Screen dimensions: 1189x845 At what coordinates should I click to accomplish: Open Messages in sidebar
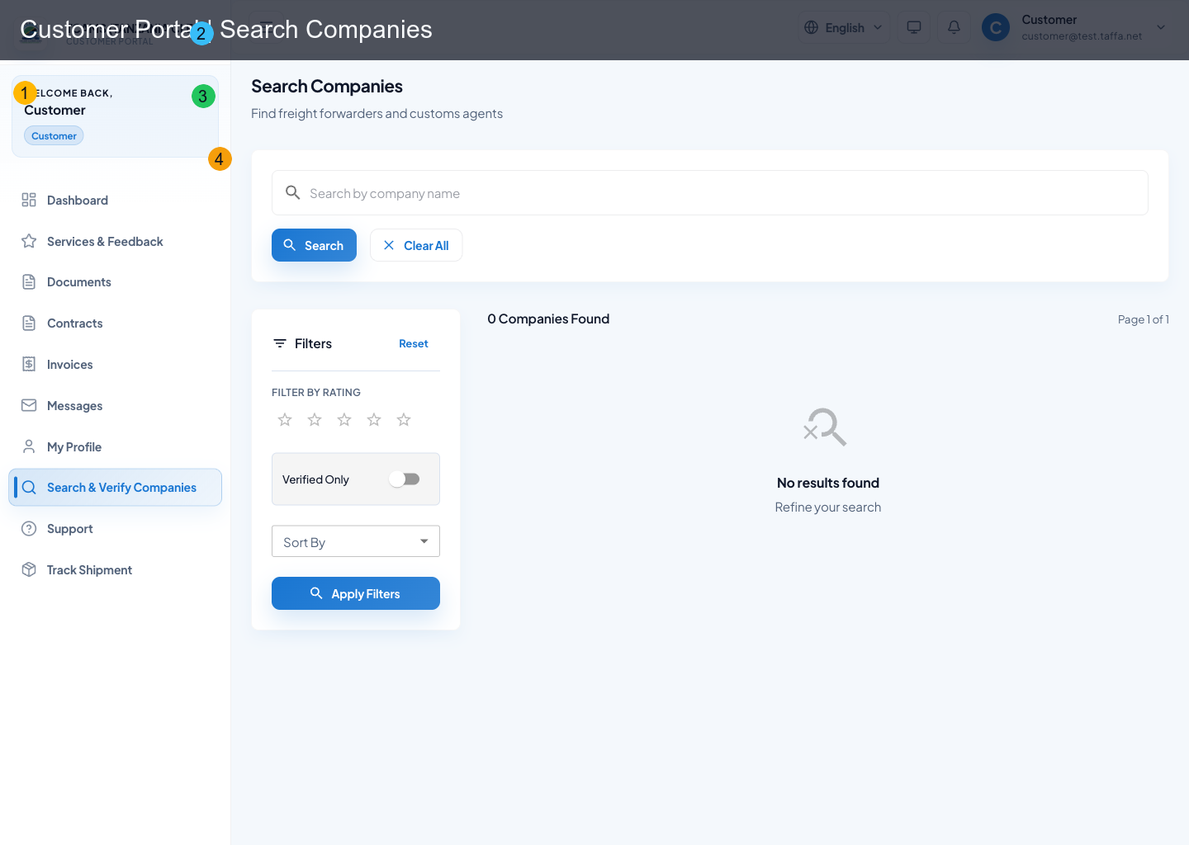click(x=116, y=405)
